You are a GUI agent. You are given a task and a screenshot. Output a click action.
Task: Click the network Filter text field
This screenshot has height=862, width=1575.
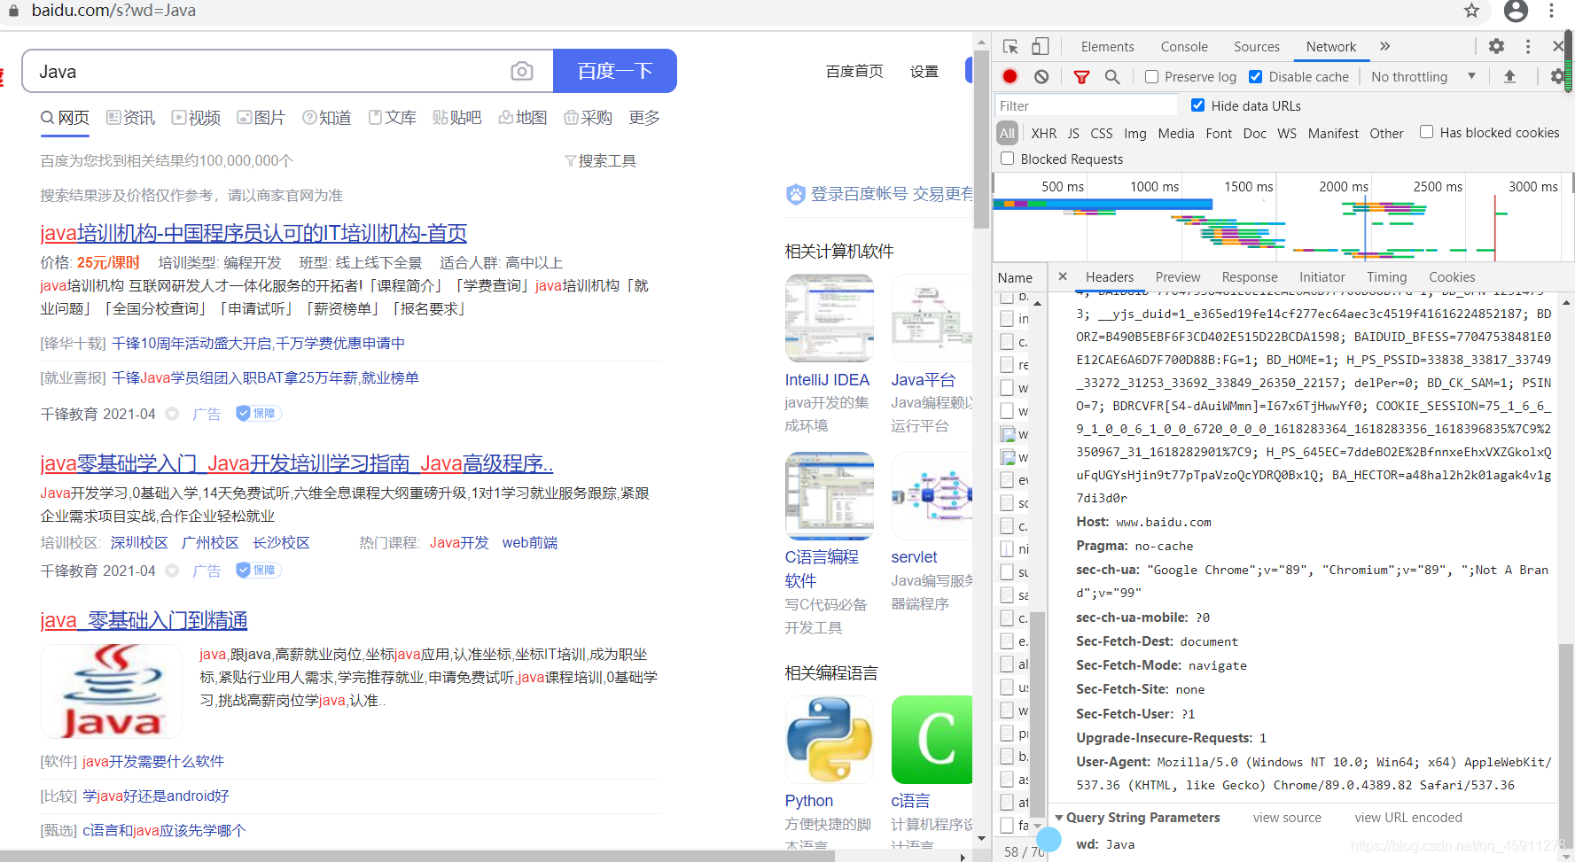click(x=1086, y=105)
